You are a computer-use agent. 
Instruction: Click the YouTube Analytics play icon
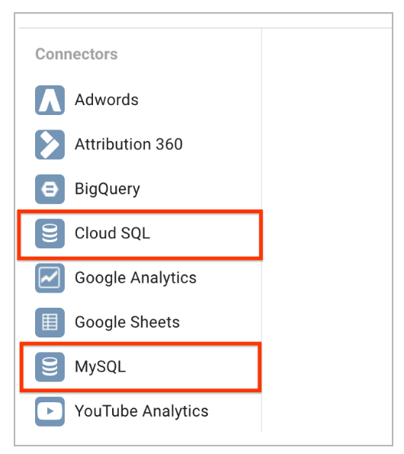50,411
